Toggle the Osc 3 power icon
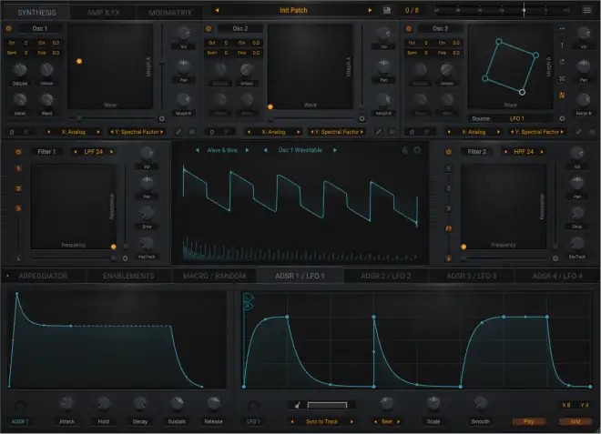This screenshot has width=601, height=434. pyautogui.click(x=409, y=29)
